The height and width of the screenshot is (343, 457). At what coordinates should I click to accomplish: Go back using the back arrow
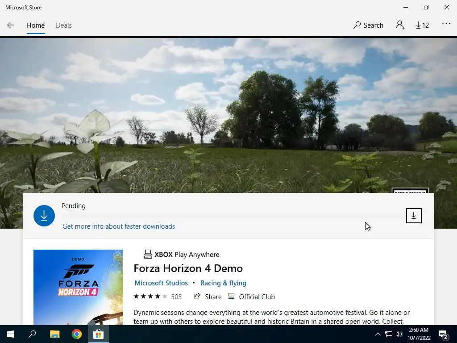click(11, 25)
